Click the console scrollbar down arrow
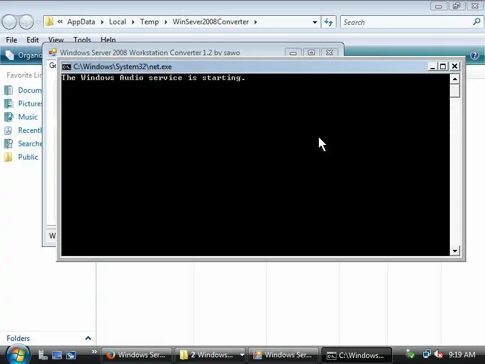 tap(455, 251)
